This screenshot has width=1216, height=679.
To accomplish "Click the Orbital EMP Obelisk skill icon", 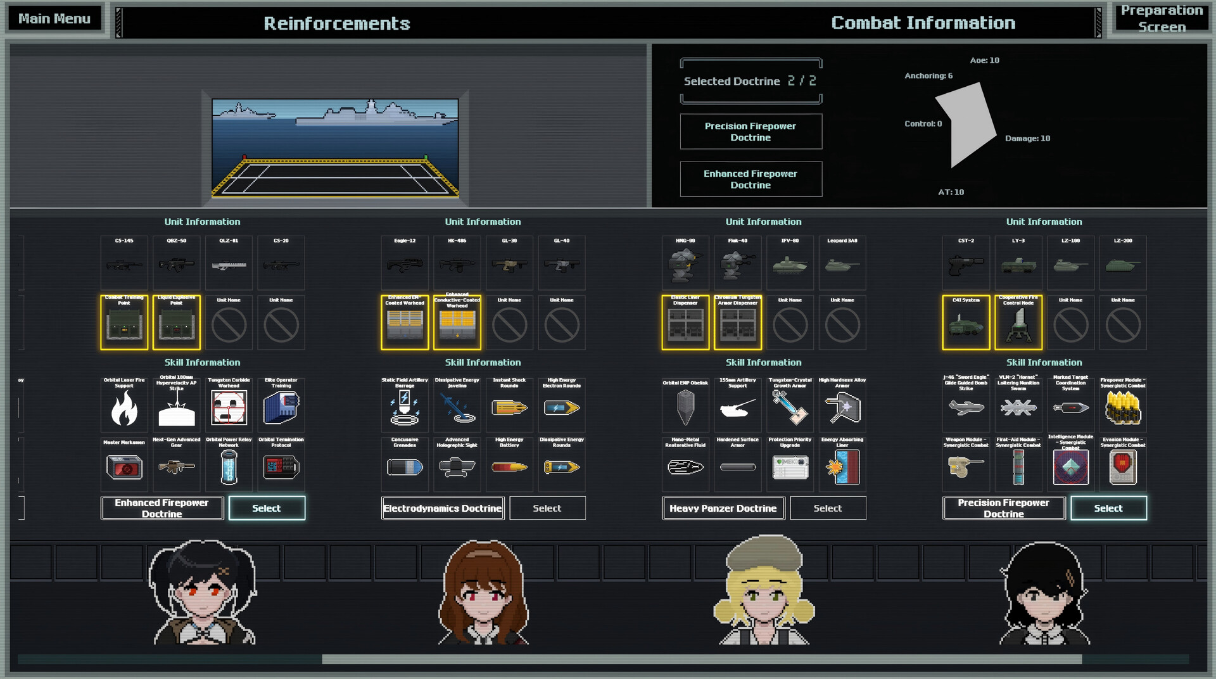I will 685,405.
